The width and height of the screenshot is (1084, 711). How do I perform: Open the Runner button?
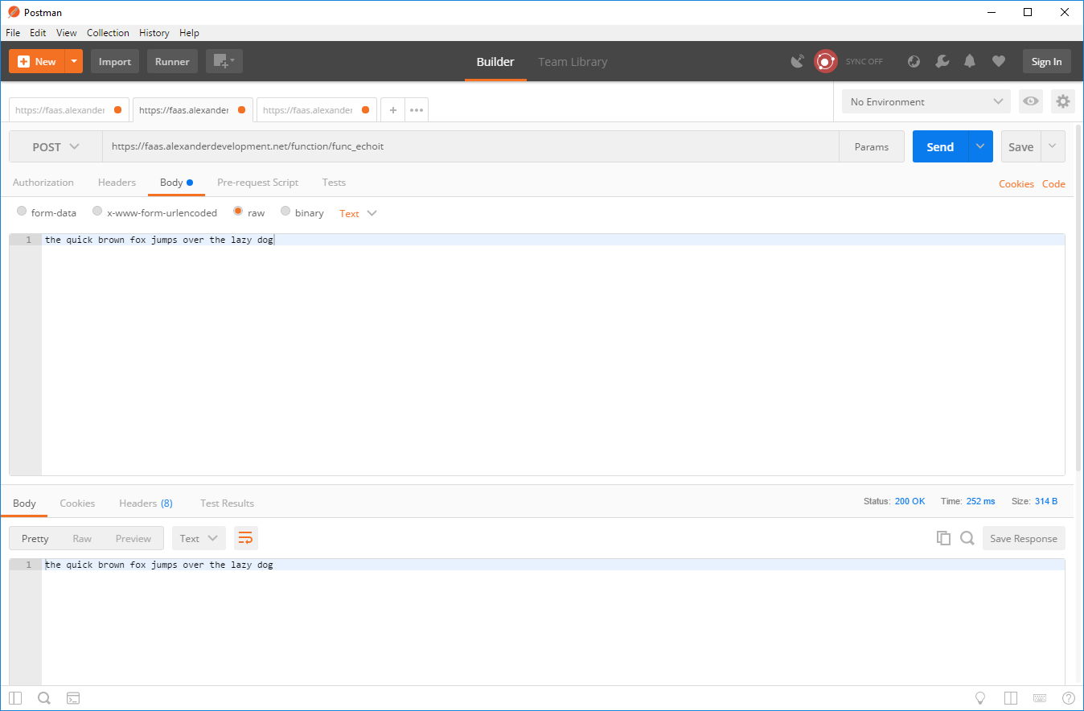click(x=172, y=61)
